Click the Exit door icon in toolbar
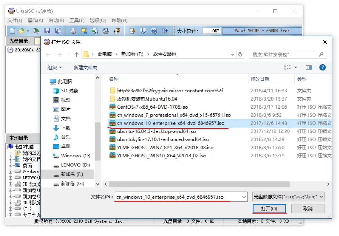339x236 pixels. click(x=165, y=31)
